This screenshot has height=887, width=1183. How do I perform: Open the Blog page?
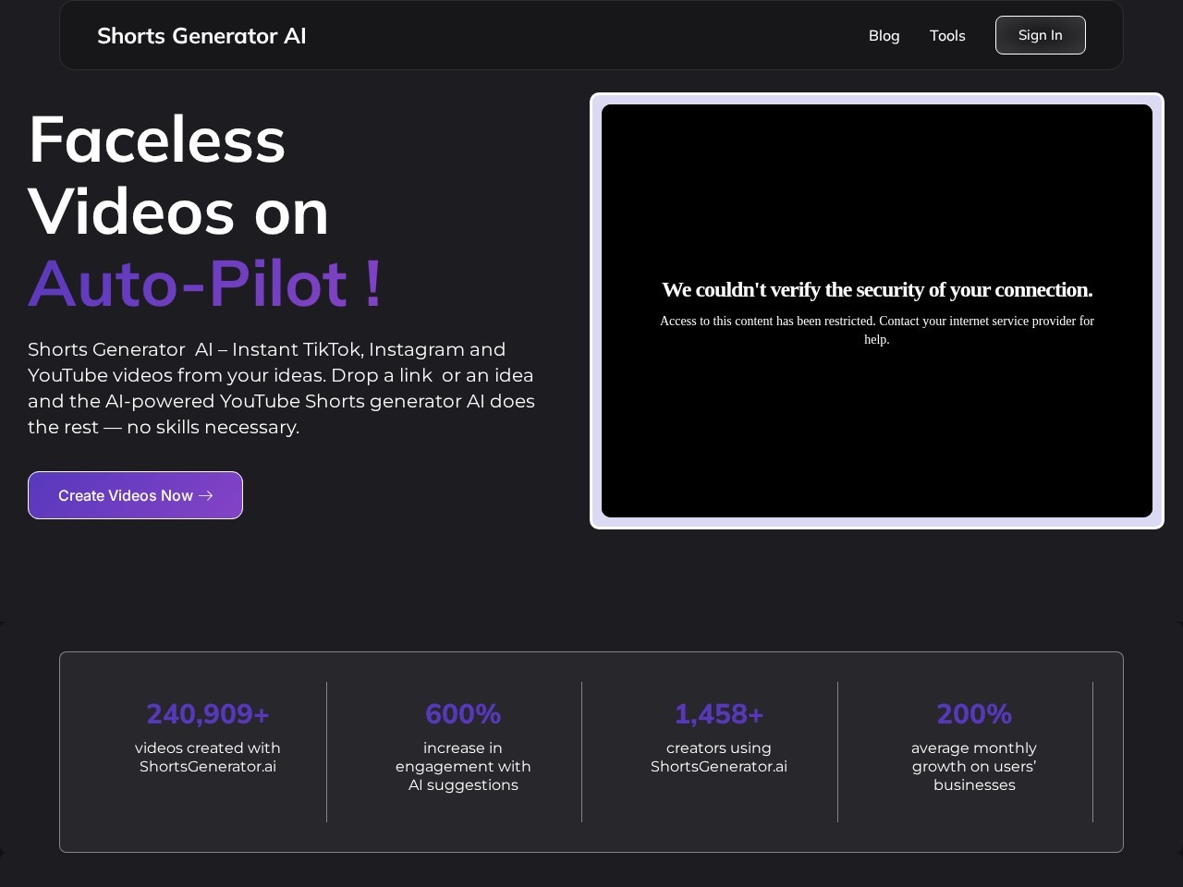point(884,35)
